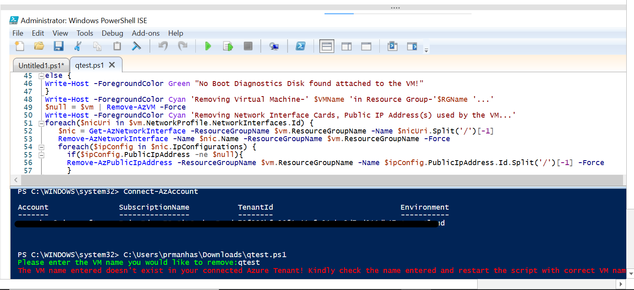Viewport: 634px width, 290px height.
Task: Open the Add-ons menu
Action: pos(145,33)
